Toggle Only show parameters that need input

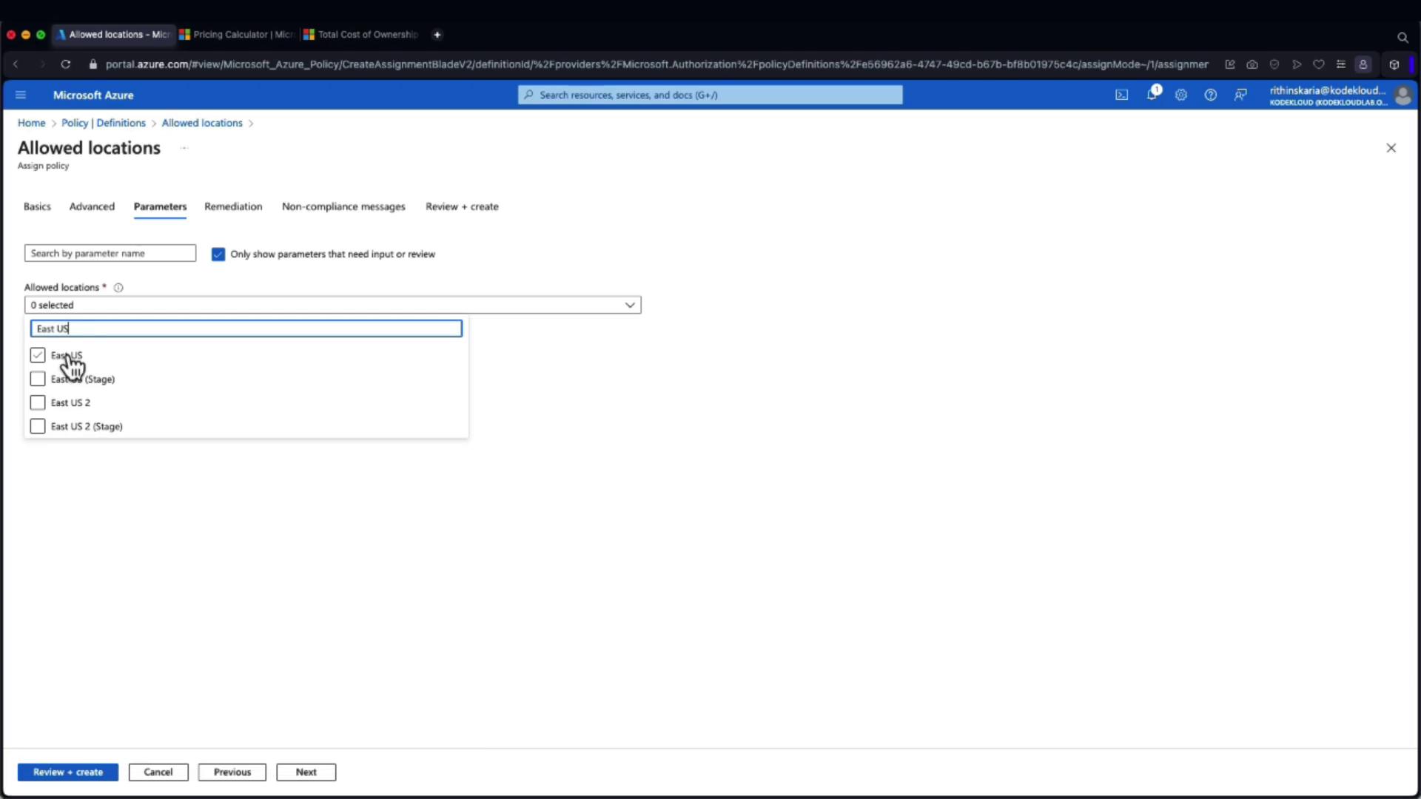coord(218,254)
